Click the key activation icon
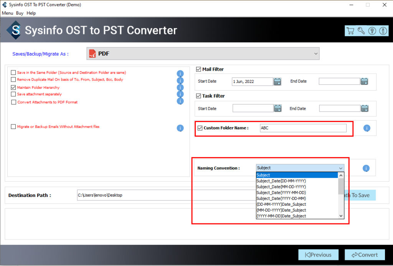393x266 pixels. point(361,31)
